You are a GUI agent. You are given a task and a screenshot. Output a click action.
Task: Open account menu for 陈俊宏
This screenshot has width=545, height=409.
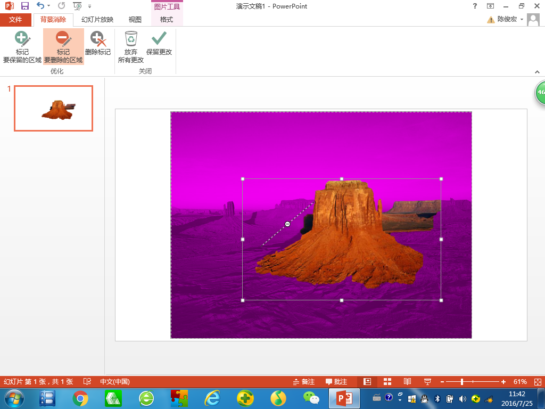(510, 20)
